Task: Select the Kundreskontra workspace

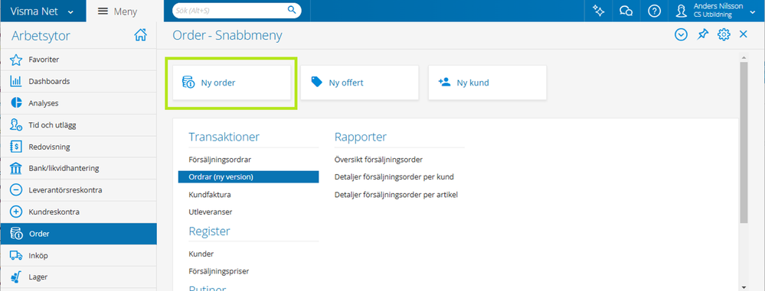Action: coord(79,212)
